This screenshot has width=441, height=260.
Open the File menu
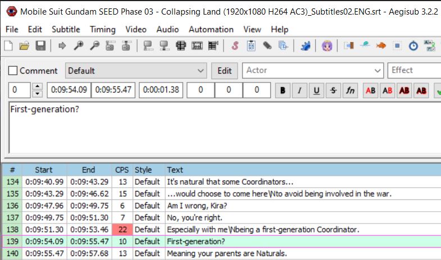12,29
